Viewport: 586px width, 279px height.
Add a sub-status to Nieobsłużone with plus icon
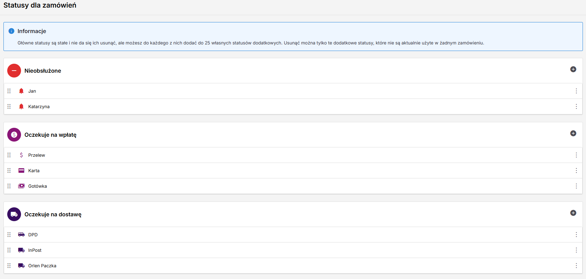pos(573,69)
